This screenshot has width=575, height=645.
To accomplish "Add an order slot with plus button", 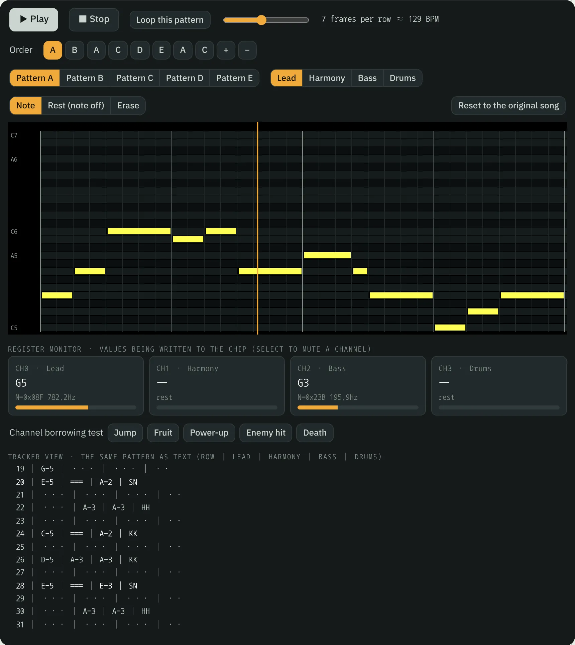I will pos(226,50).
